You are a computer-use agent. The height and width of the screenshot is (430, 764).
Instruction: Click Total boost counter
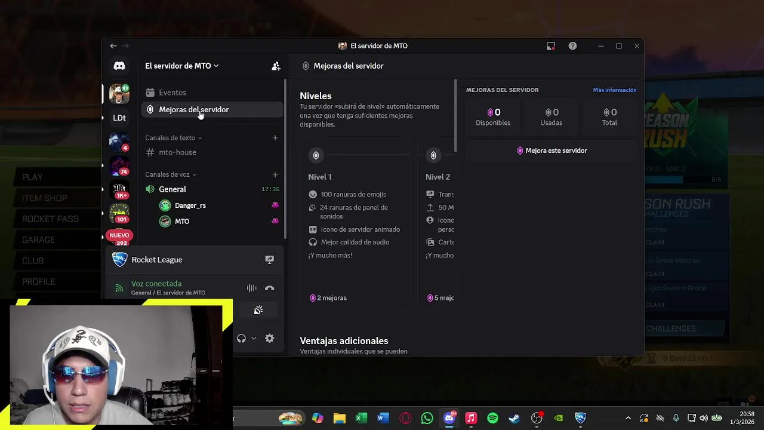(x=609, y=116)
